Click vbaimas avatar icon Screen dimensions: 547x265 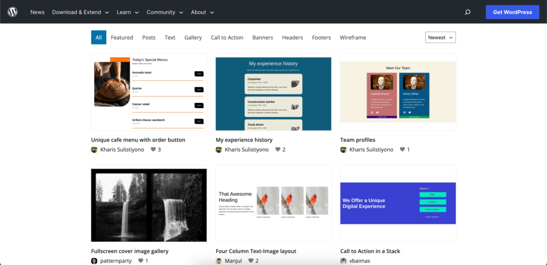coord(343,261)
